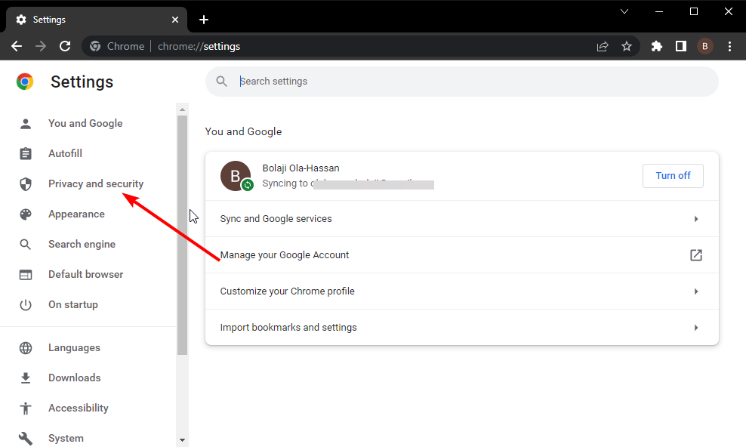Reload the page with the refresh icon
This screenshot has width=746, height=447.
[65, 46]
